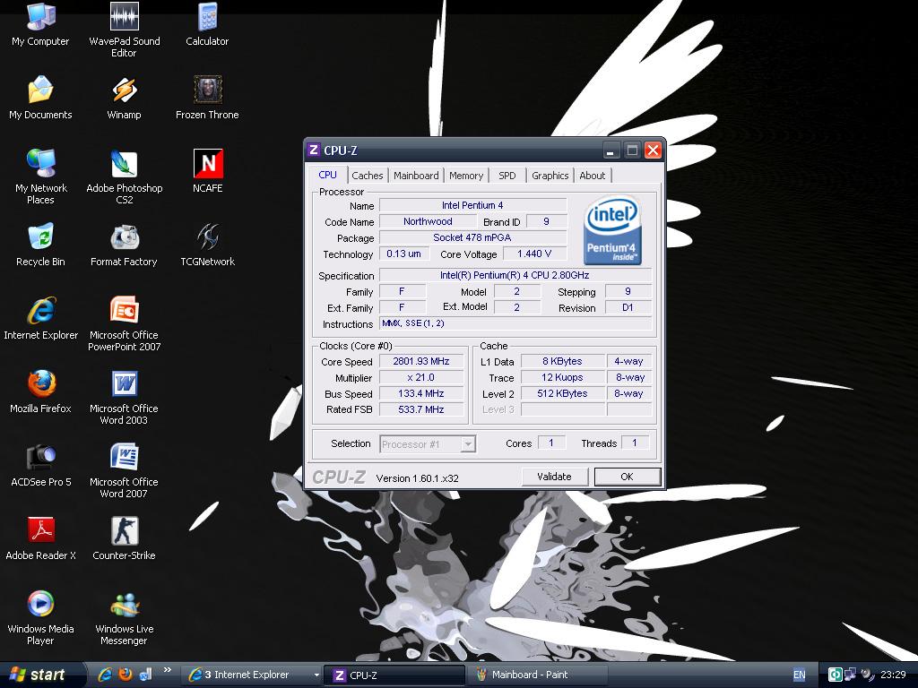
Task: Select the Winamp desktop icon
Action: [x=124, y=98]
